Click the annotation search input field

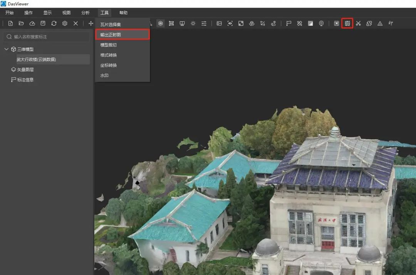tap(47, 37)
